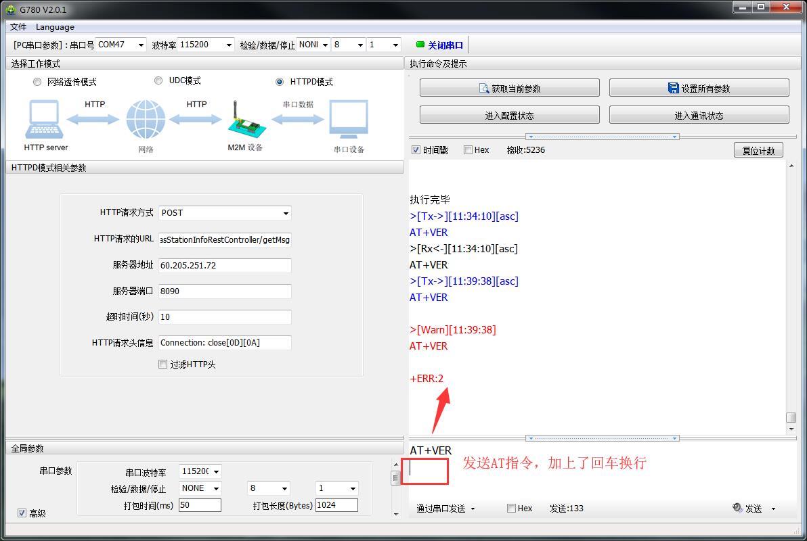
Task: Click the network globe icon
Action: [x=146, y=120]
